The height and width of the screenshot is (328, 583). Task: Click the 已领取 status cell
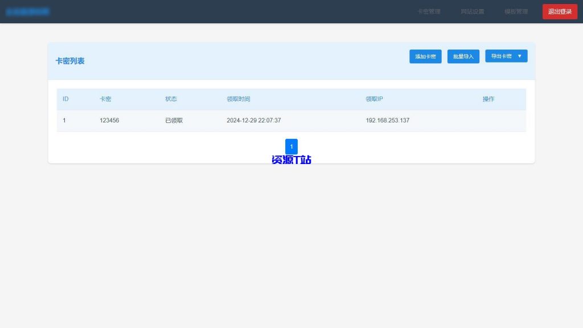[173, 120]
